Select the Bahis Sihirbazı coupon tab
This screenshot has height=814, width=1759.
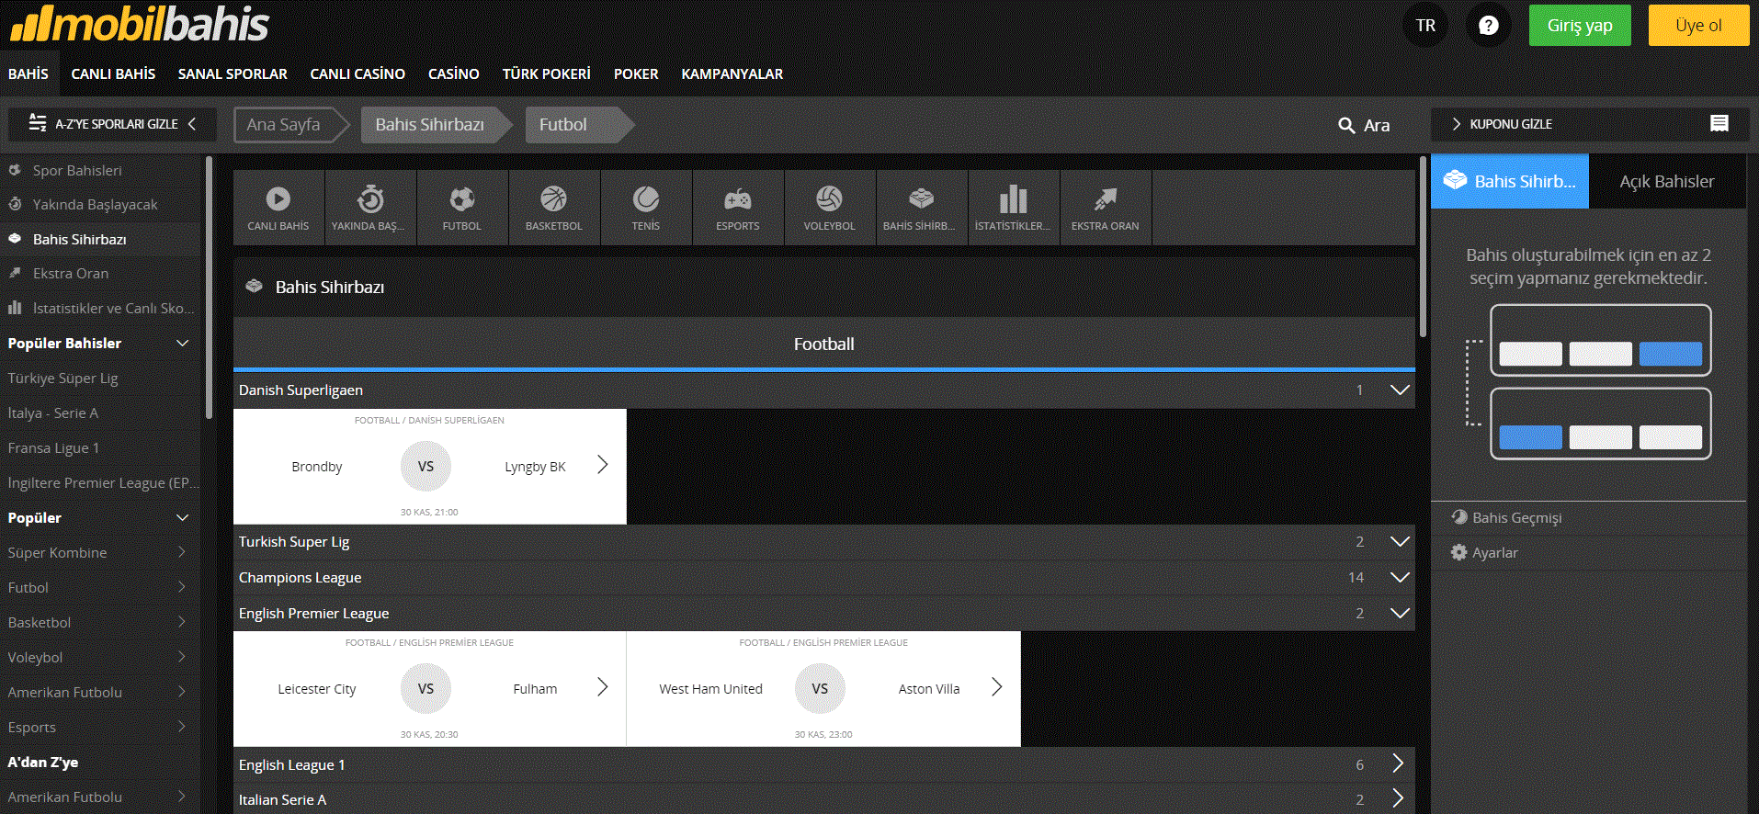click(1510, 181)
